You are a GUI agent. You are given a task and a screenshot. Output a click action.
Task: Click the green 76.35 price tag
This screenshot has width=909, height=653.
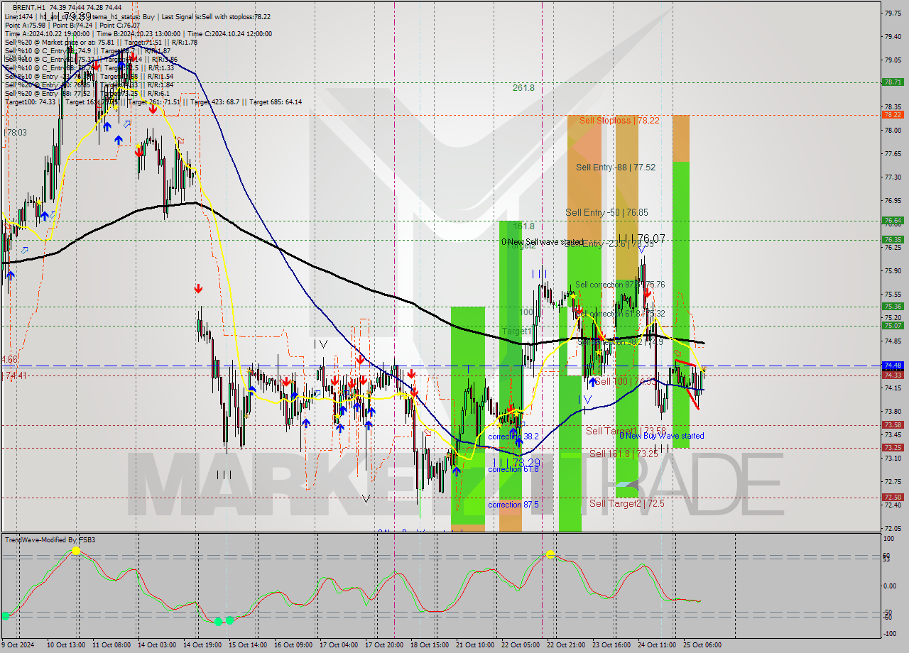[893, 240]
